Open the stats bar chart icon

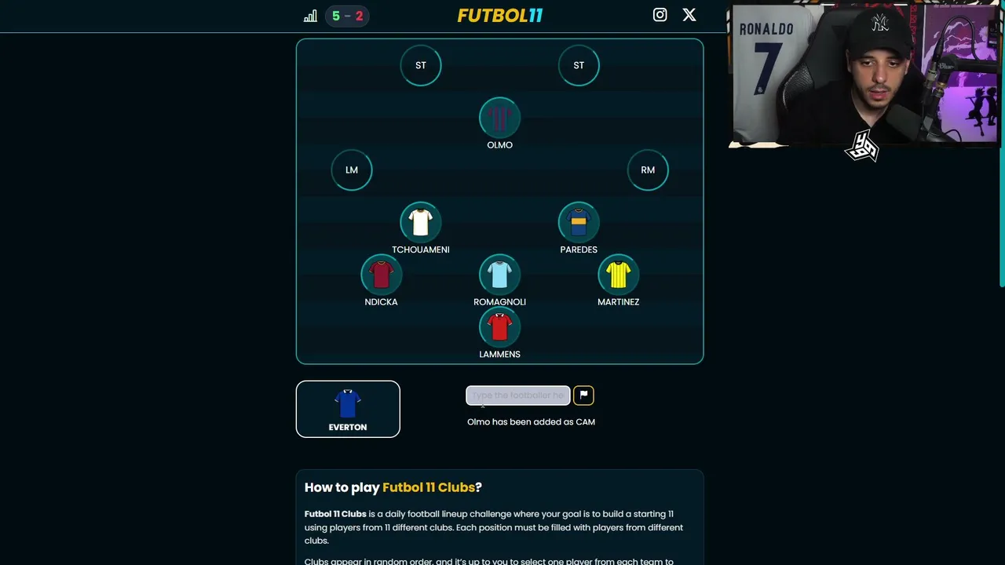[311, 16]
